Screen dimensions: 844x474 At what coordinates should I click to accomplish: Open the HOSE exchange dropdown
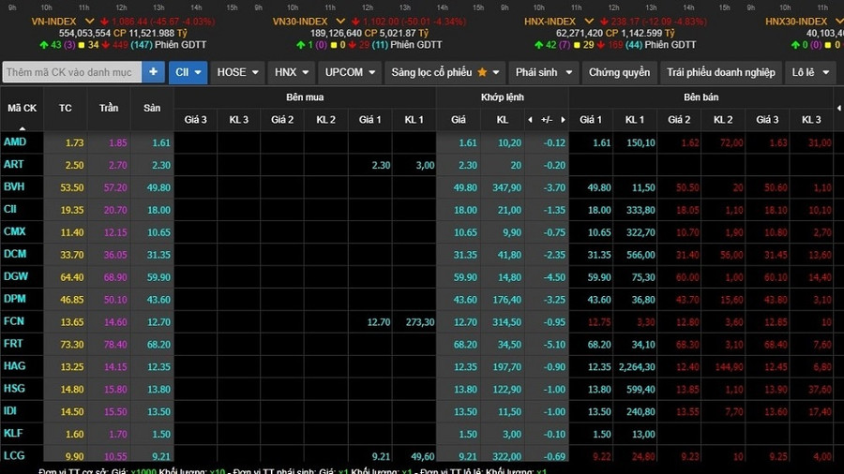[237, 72]
